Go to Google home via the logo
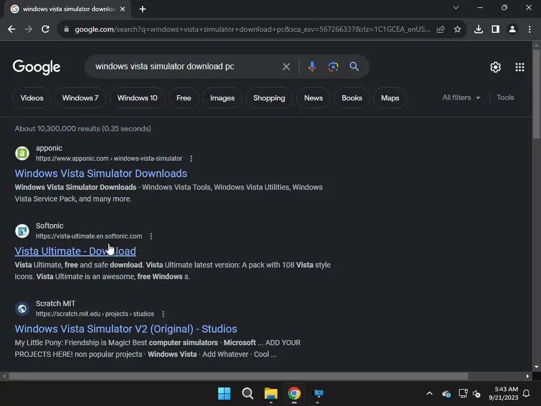The width and height of the screenshot is (541, 406). coord(36,67)
